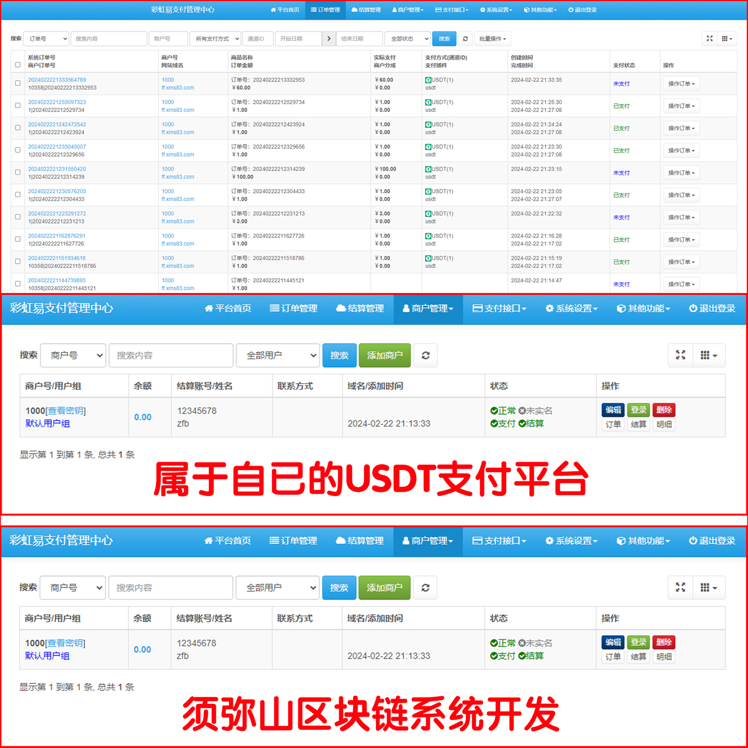Open 其他功能 menu in the bottom merchant panel
This screenshot has height=748, width=748.
click(x=644, y=541)
